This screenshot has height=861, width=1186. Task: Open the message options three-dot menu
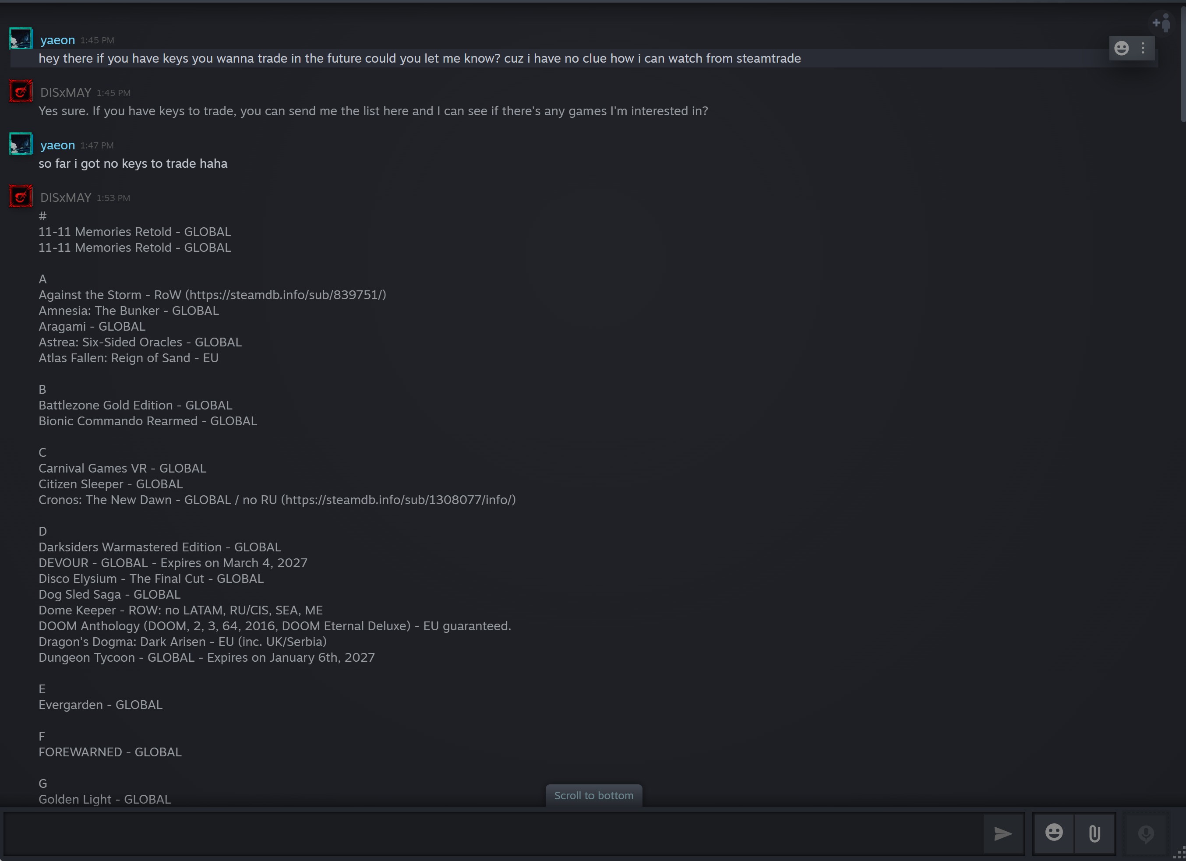tap(1143, 48)
